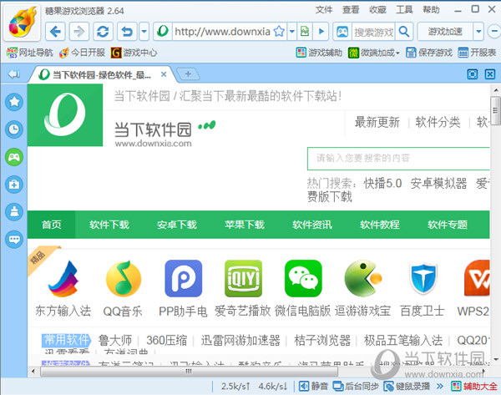
Task: Toggle 静音 mute in the status bar
Action: (313, 387)
